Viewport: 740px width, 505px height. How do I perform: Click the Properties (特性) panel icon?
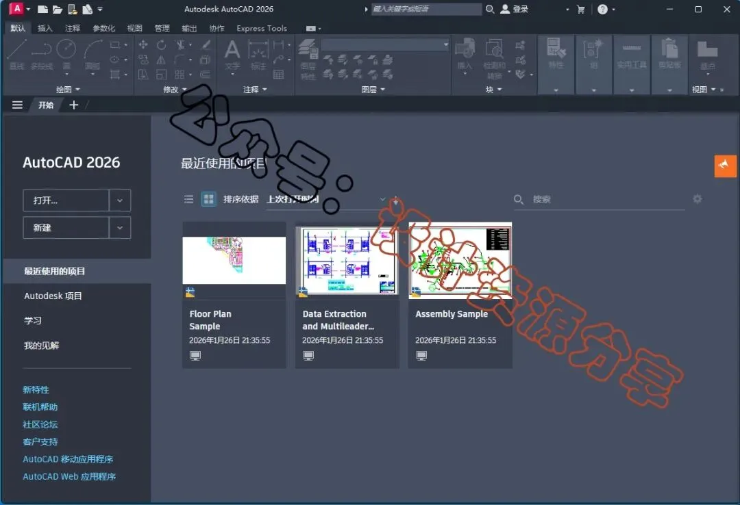(x=556, y=54)
